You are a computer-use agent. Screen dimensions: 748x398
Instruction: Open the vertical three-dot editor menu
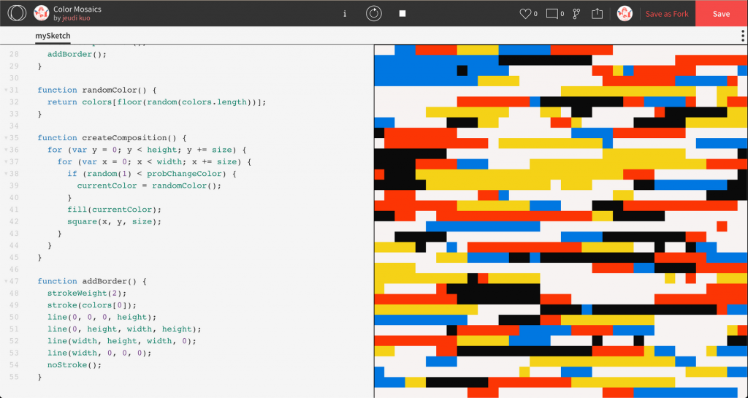743,36
